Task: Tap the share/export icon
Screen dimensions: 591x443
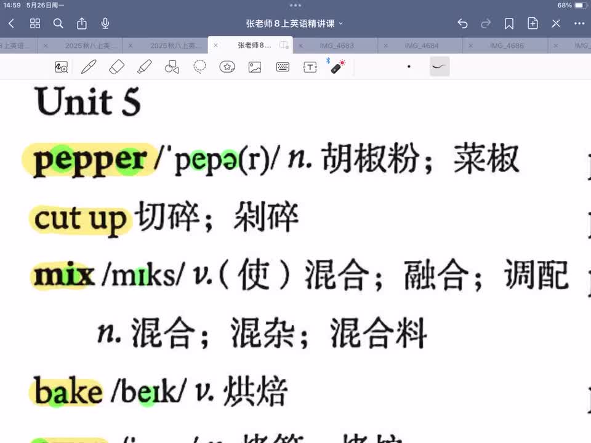Action: [82, 24]
